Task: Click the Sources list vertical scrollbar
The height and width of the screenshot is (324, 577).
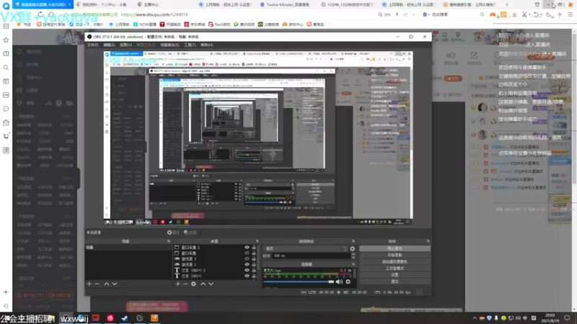Action: click(x=259, y=257)
